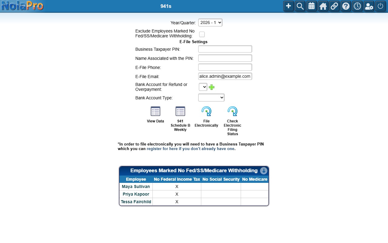Click the plus add-new icon in top toolbar
This screenshot has width=388, height=243.
(289, 6)
